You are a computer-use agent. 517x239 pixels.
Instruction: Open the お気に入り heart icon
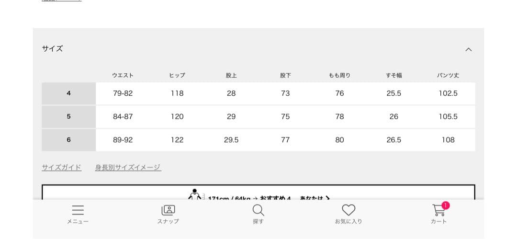coord(348,211)
